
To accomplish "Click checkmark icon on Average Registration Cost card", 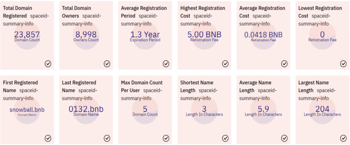I will 284,64.
